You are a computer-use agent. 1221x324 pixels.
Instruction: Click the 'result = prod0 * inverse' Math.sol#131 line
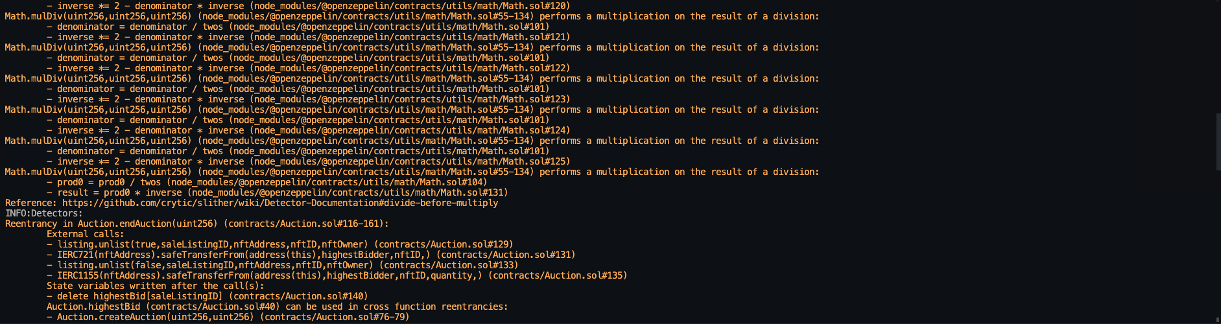(x=278, y=192)
